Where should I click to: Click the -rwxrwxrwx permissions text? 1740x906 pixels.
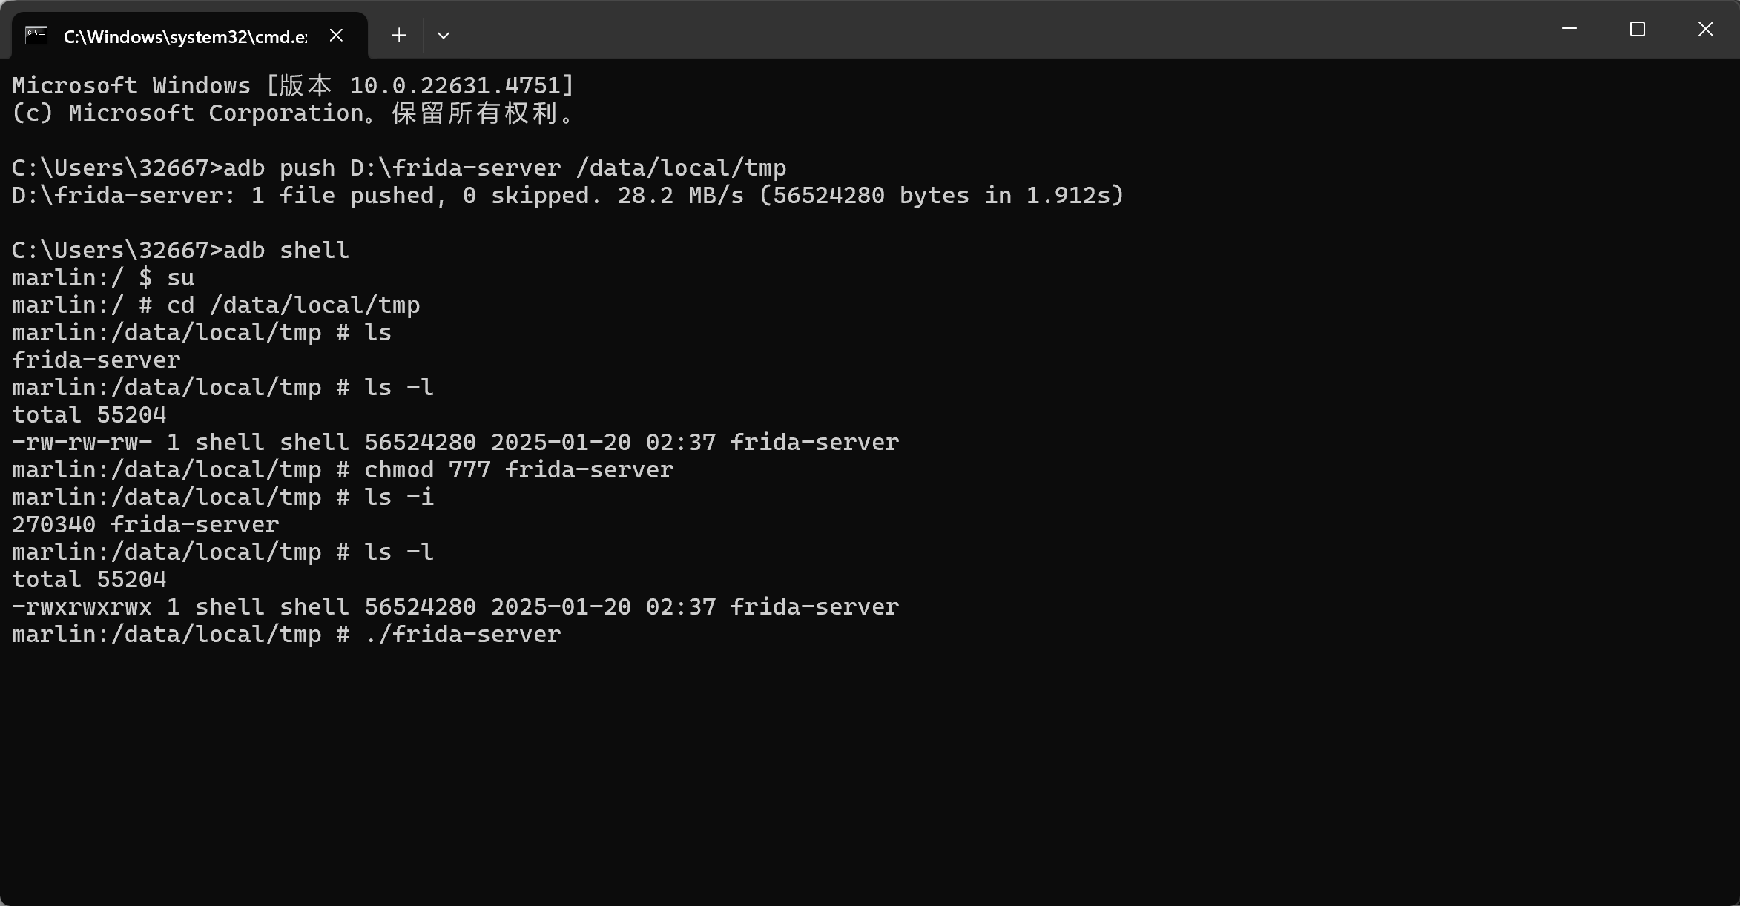[x=82, y=607]
